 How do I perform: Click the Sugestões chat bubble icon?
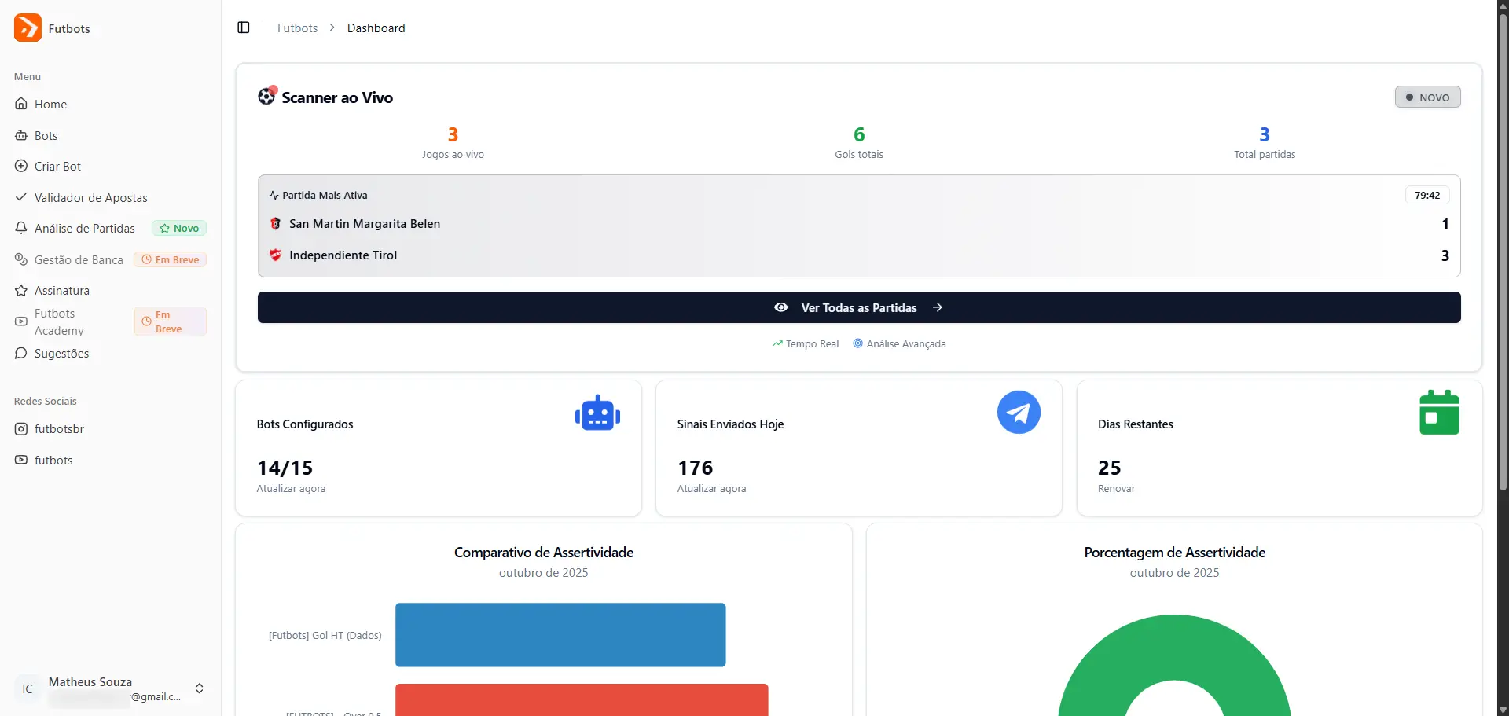click(x=21, y=353)
